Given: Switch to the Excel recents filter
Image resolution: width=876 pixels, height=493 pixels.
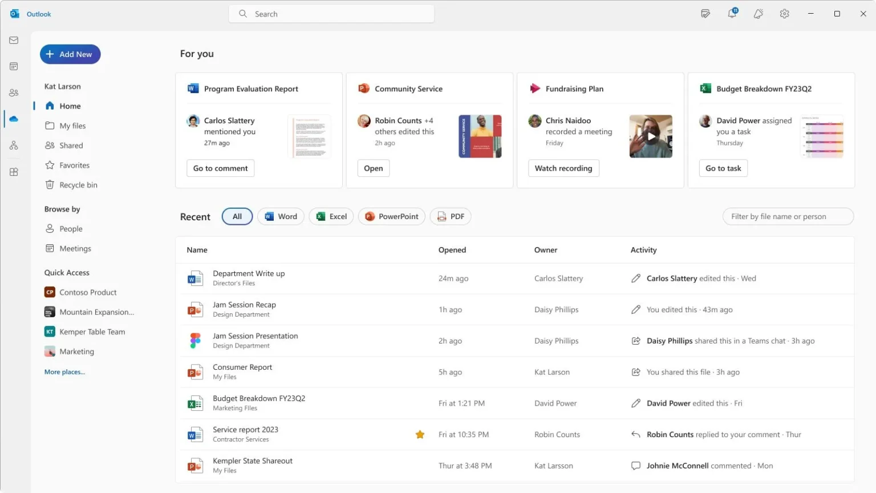Looking at the screenshot, I should [x=331, y=216].
